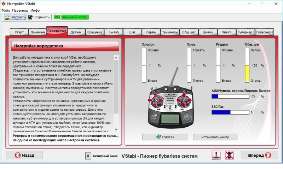283x169 pixels.
Task: Click the control stick icon near Вперед
Action: (216, 155)
